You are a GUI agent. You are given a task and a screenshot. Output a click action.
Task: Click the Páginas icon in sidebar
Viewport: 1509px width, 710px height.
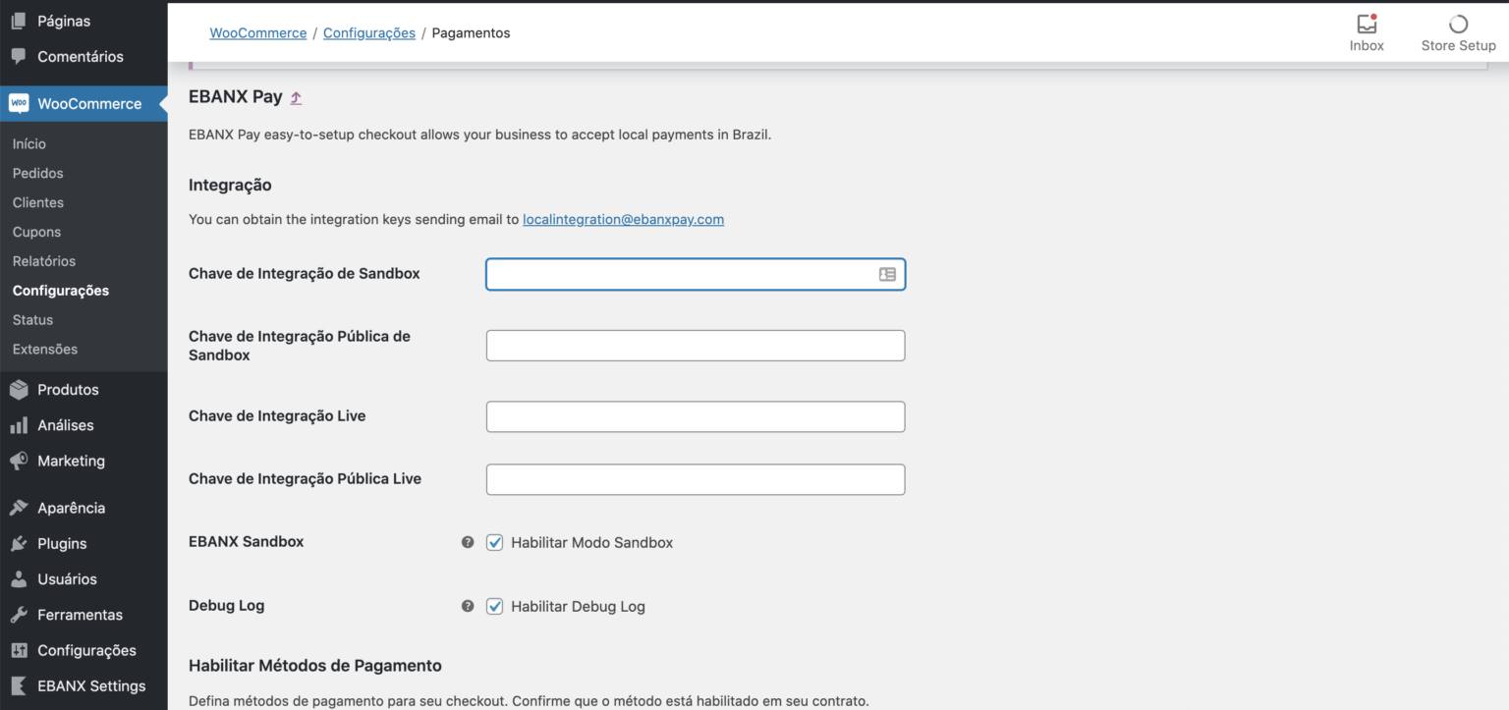tap(19, 21)
